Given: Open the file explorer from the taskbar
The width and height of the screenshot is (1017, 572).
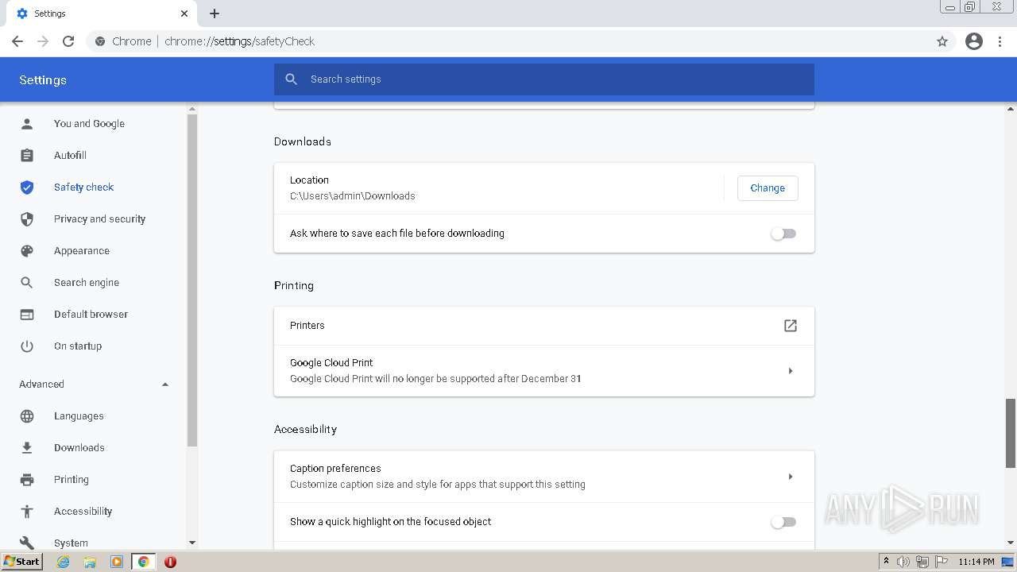Looking at the screenshot, I should 90,562.
